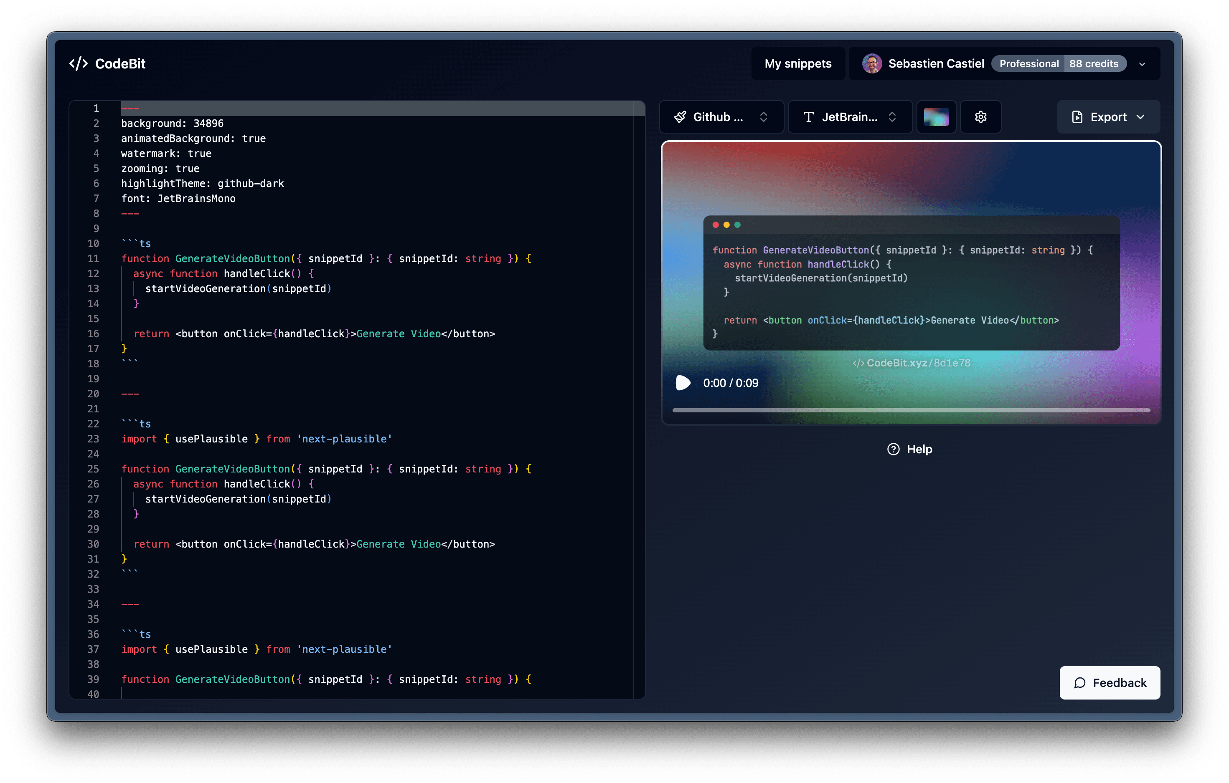Click the code editor vertical scrollbar
Viewport: 1229px width, 783px height.
[639, 399]
